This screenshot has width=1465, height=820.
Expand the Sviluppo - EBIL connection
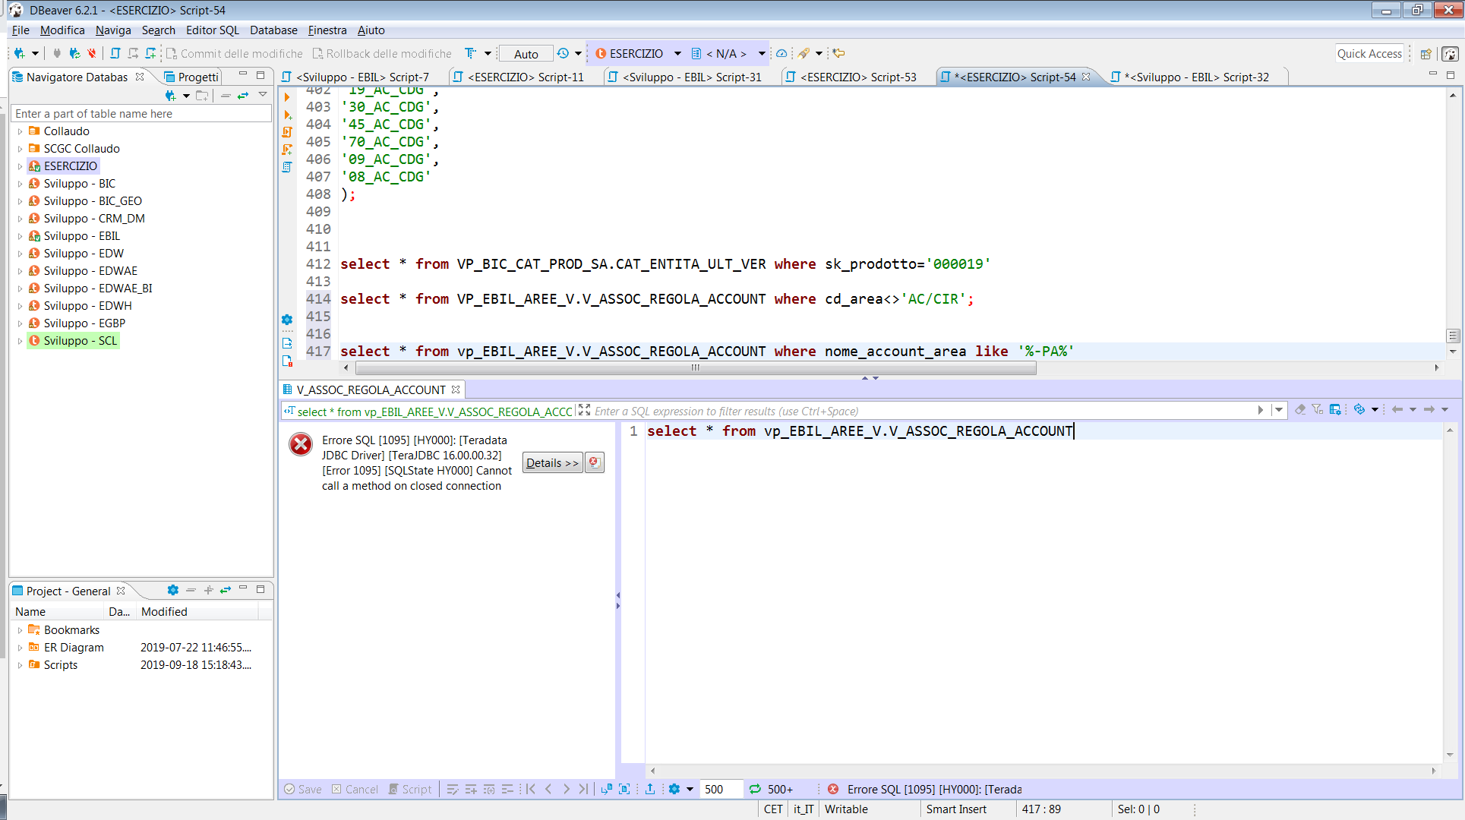point(21,235)
